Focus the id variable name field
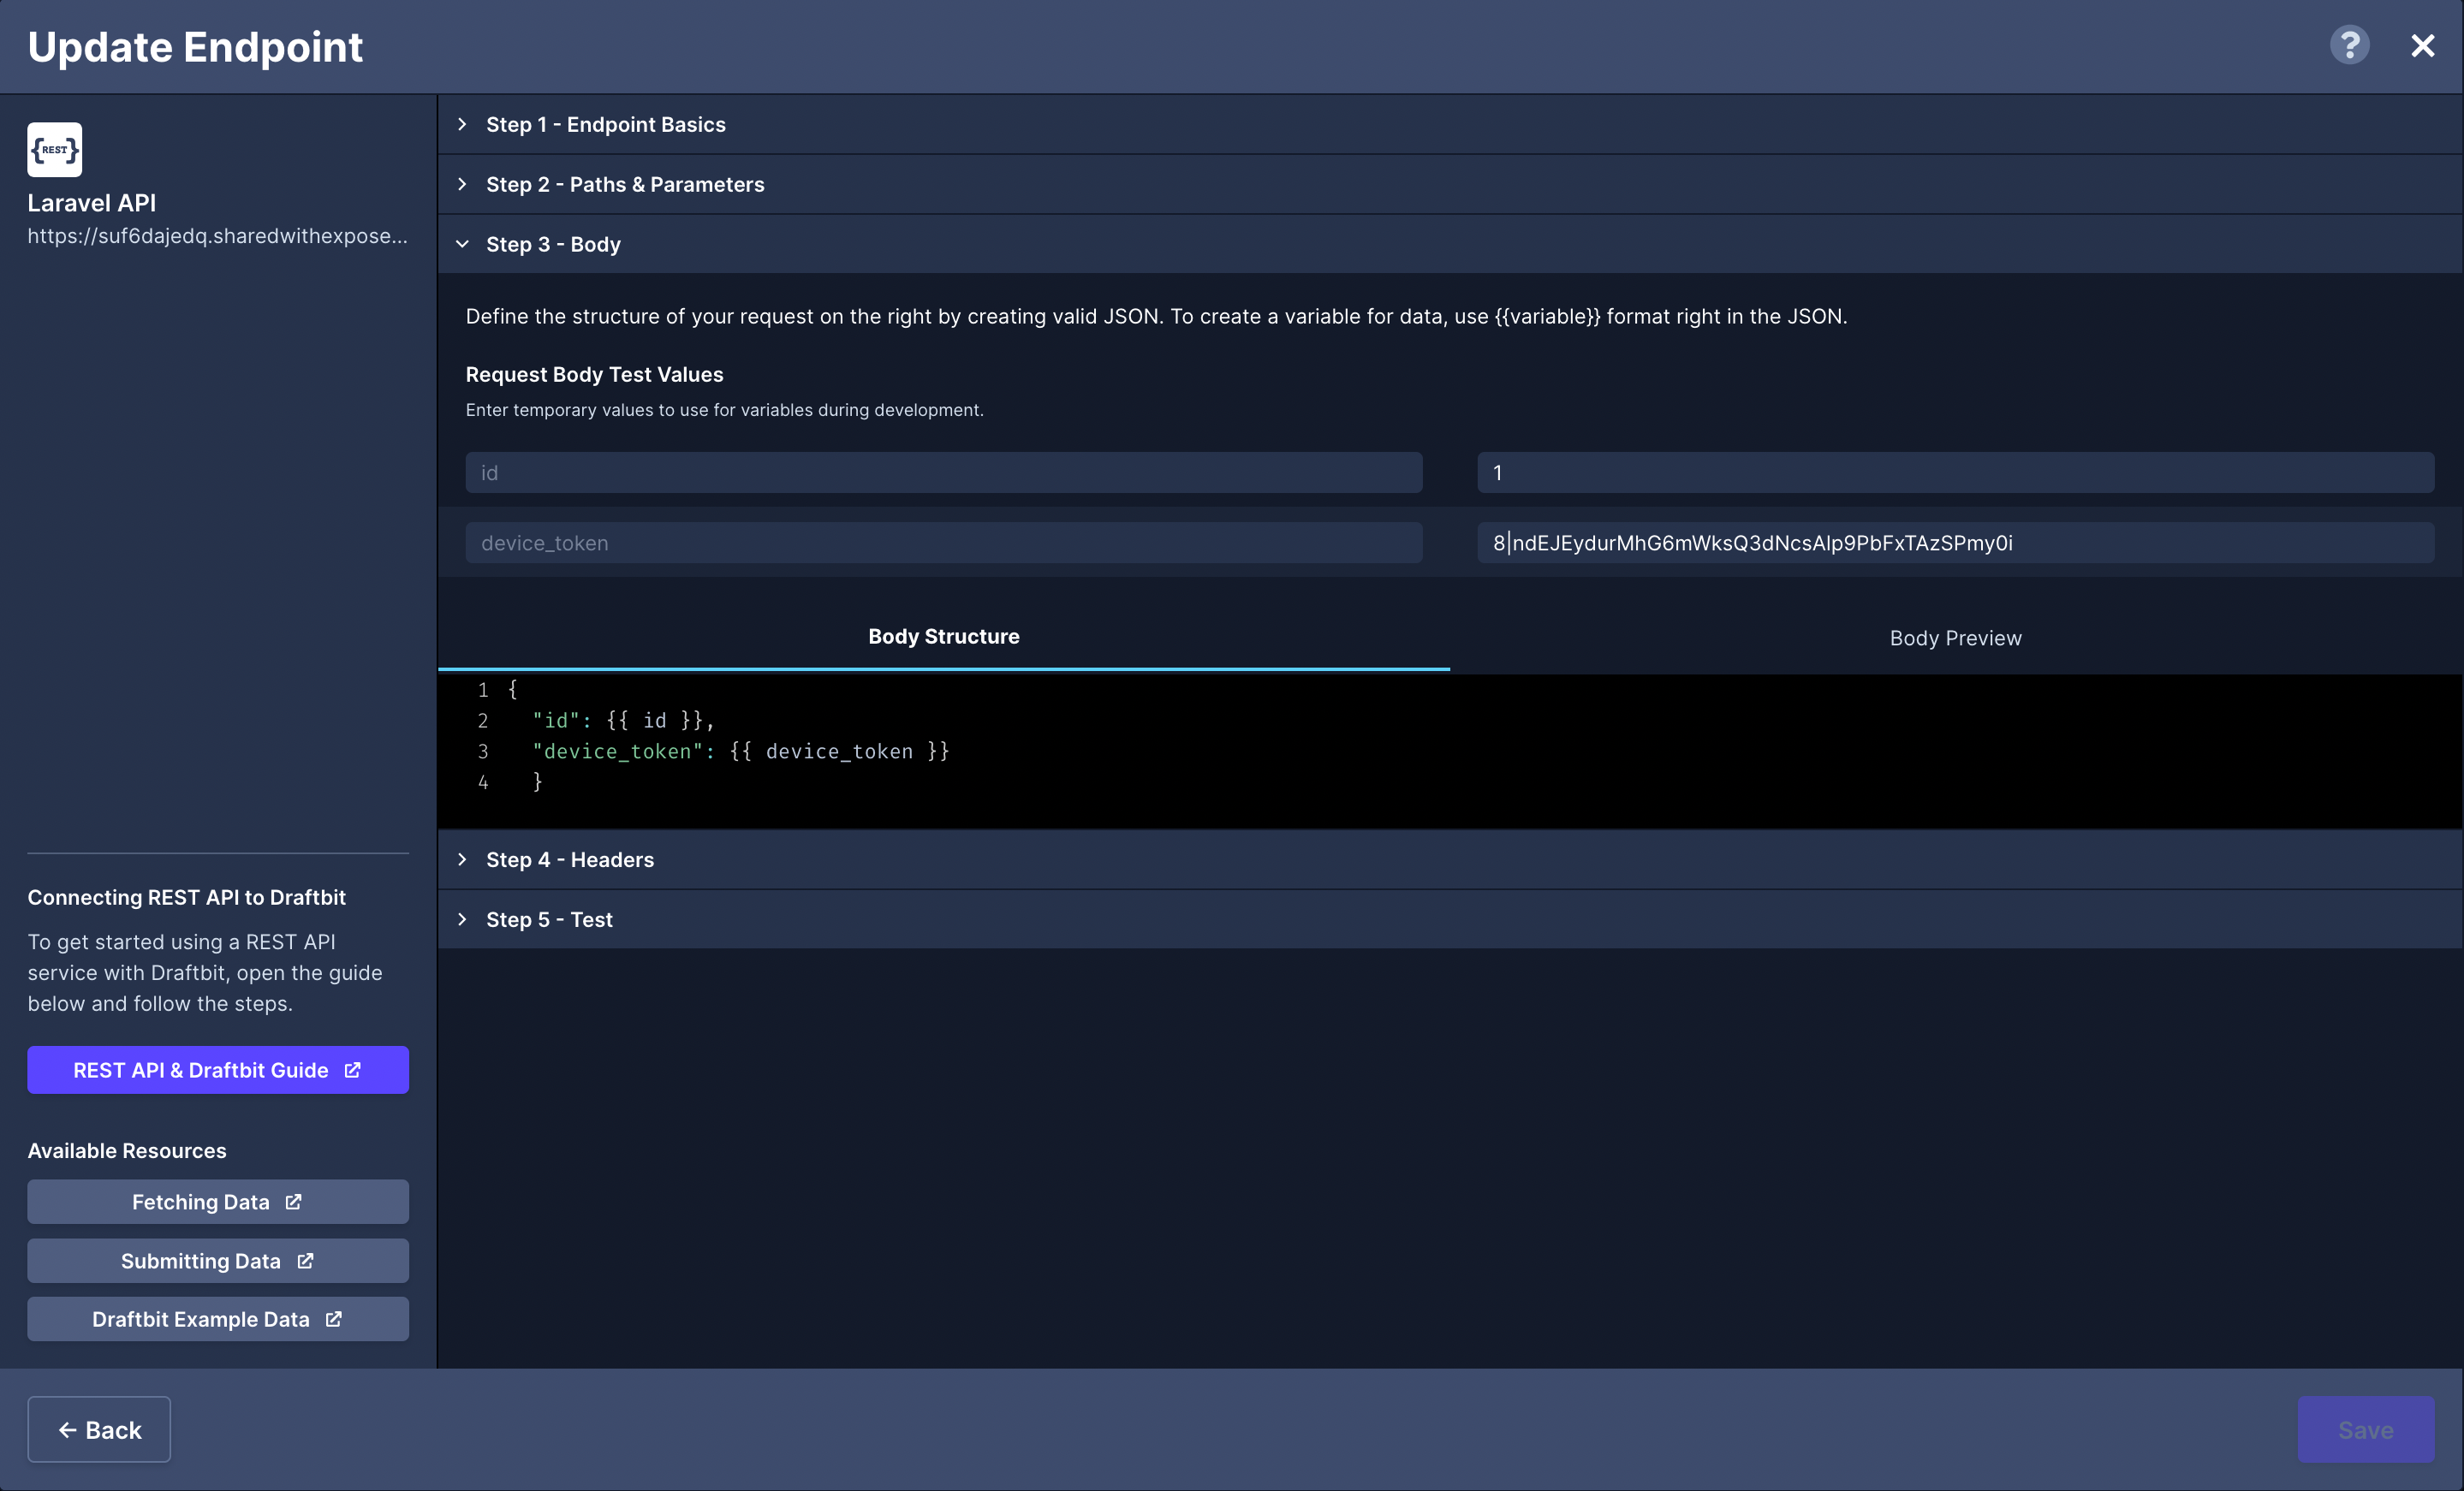Viewport: 2464px width, 1491px height. point(943,472)
